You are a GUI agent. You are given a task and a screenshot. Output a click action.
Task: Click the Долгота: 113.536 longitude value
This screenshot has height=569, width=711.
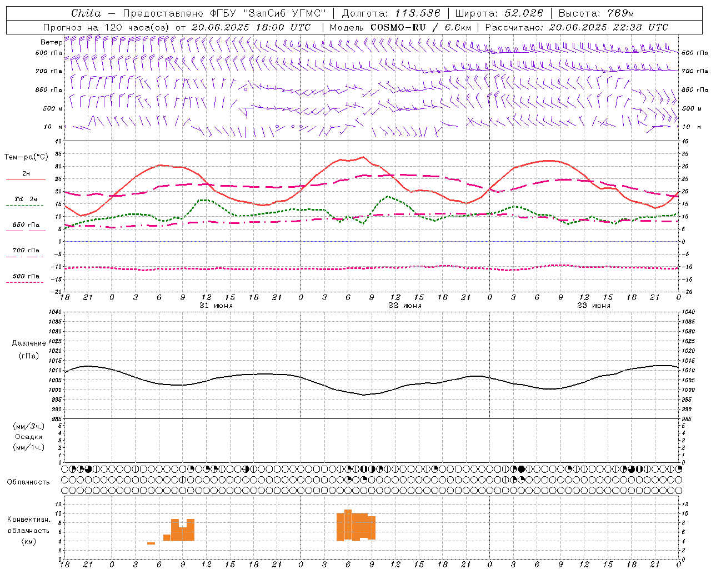pos(391,13)
